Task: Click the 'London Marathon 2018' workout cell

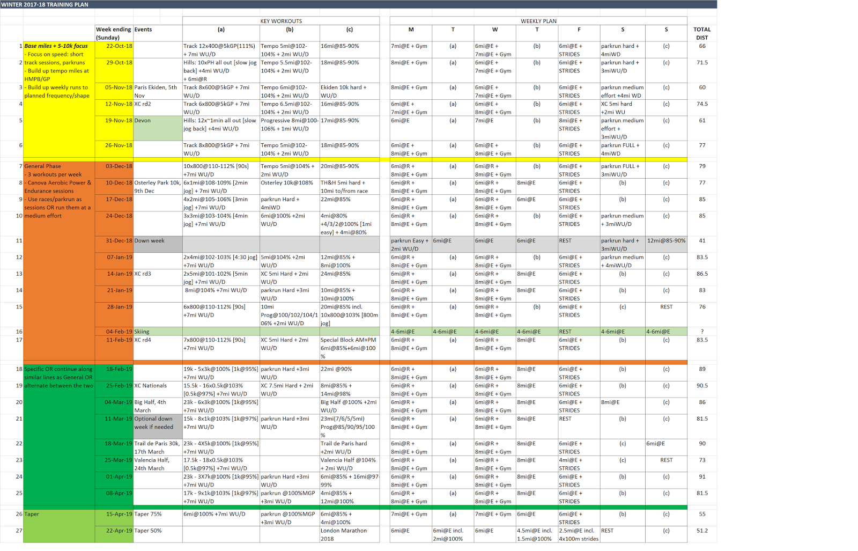Action: [x=350, y=535]
